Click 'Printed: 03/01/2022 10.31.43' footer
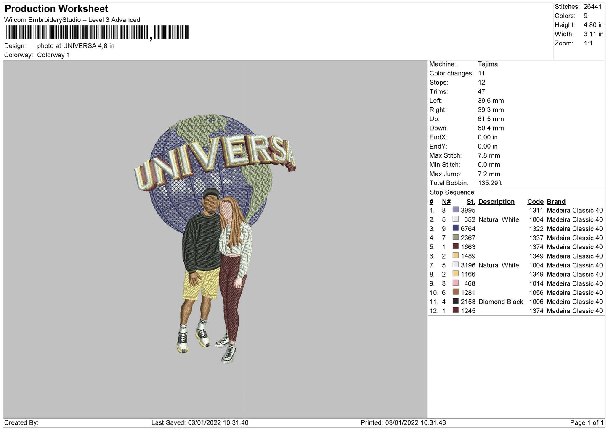The image size is (608, 430). click(403, 422)
